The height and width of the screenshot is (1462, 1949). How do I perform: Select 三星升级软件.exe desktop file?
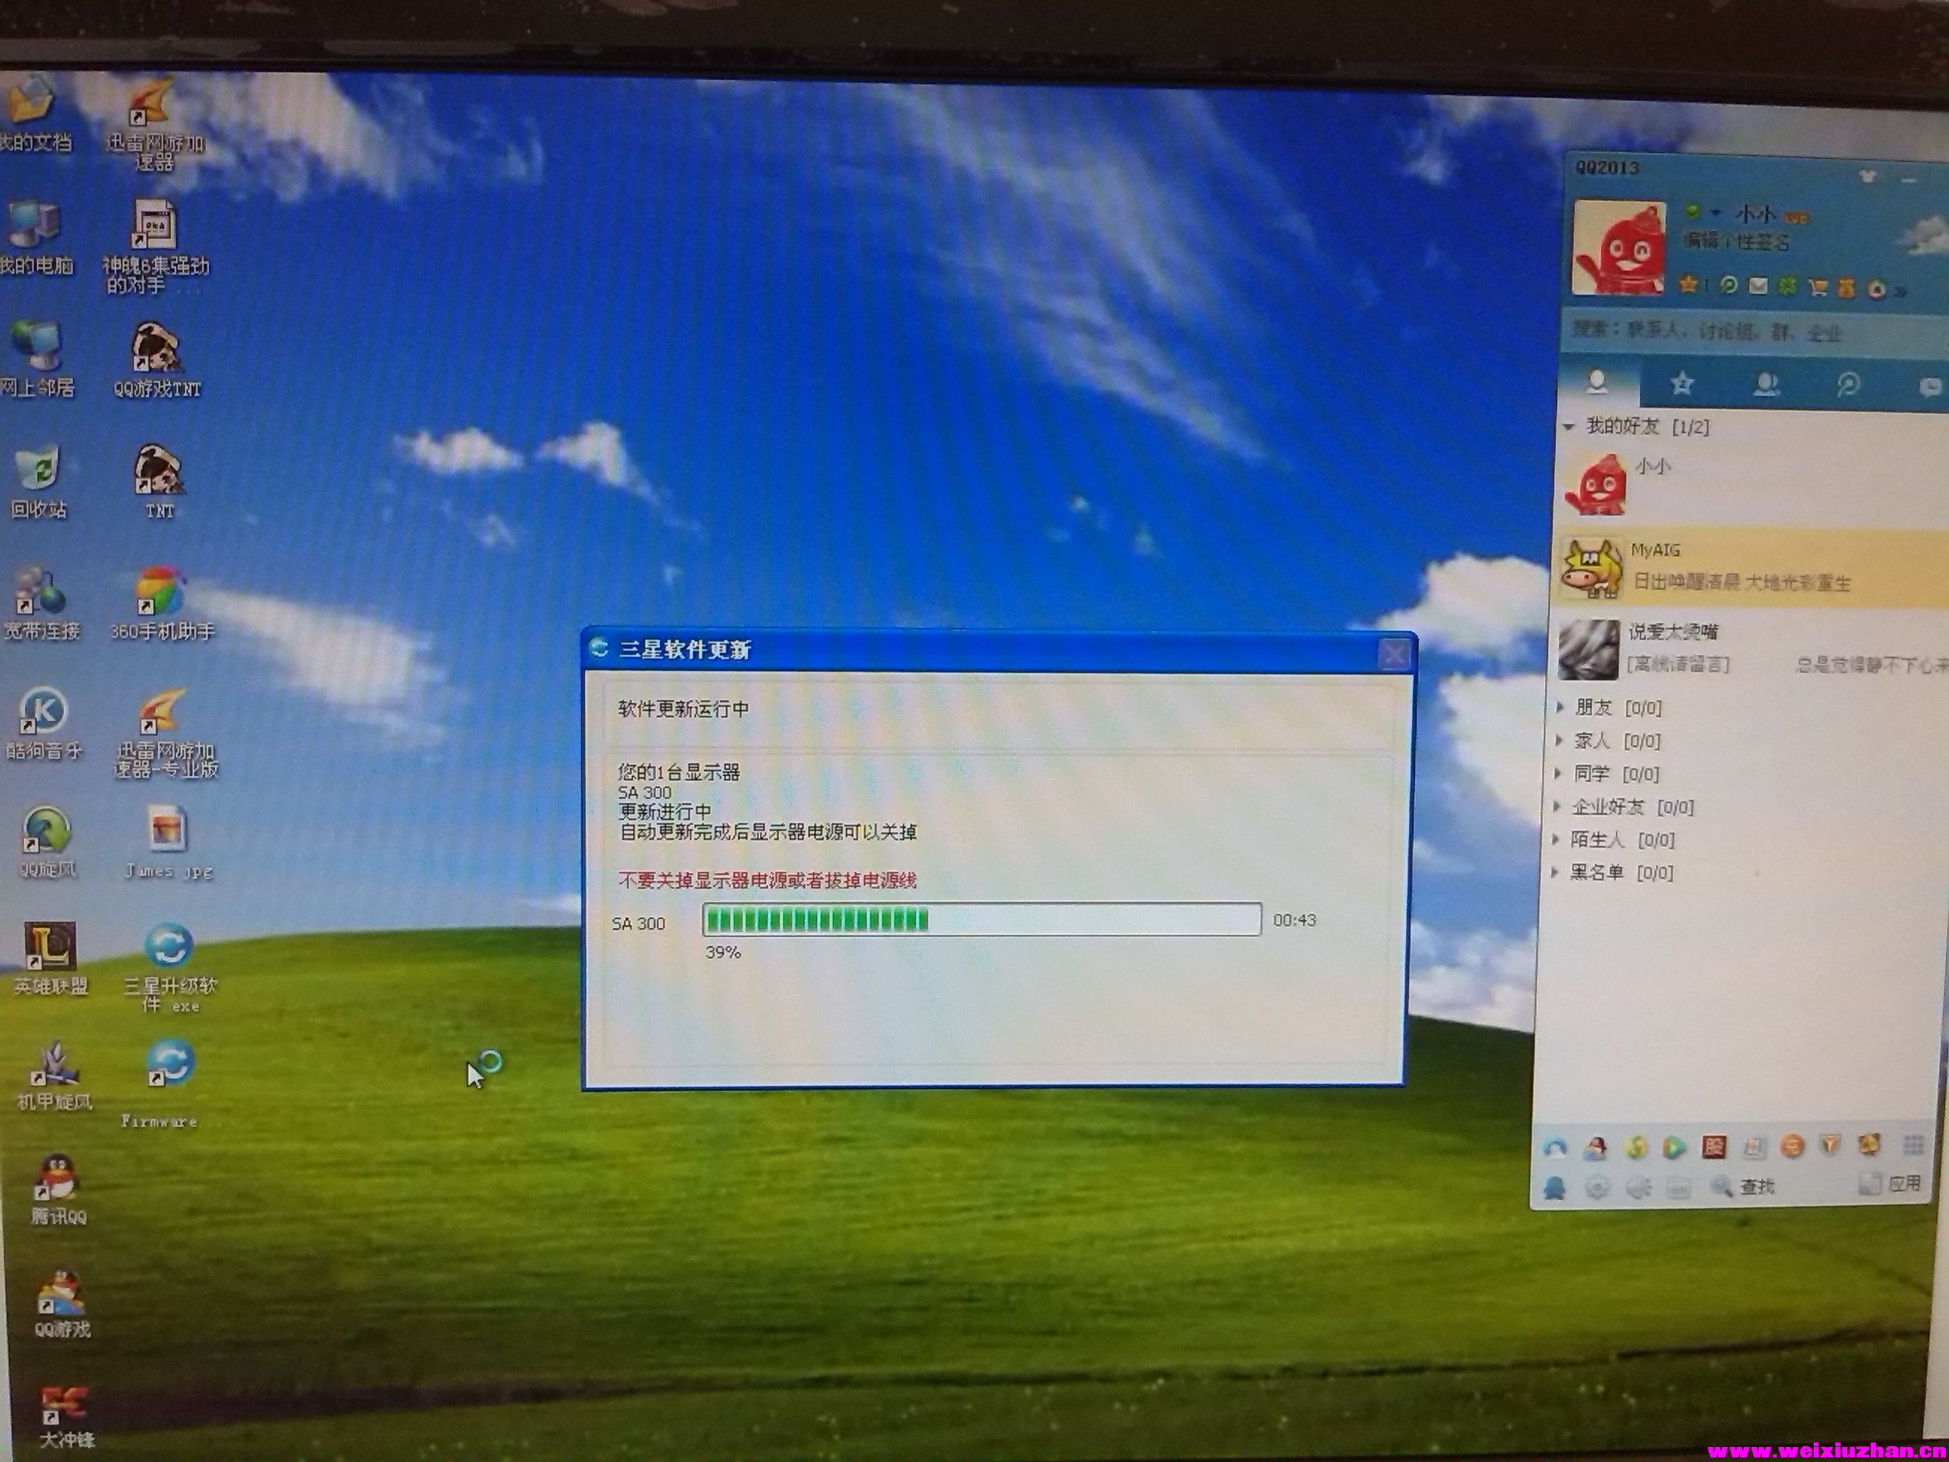pos(169,966)
